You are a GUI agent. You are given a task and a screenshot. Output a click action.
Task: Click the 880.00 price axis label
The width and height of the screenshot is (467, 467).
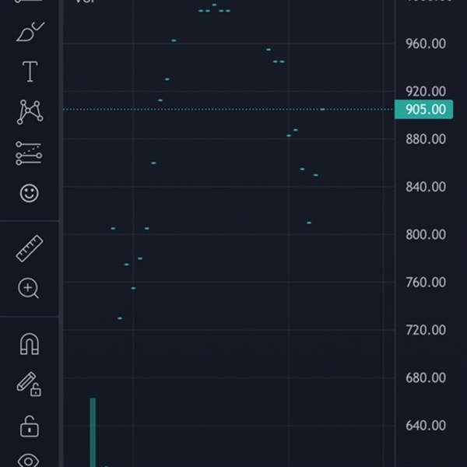click(x=426, y=139)
